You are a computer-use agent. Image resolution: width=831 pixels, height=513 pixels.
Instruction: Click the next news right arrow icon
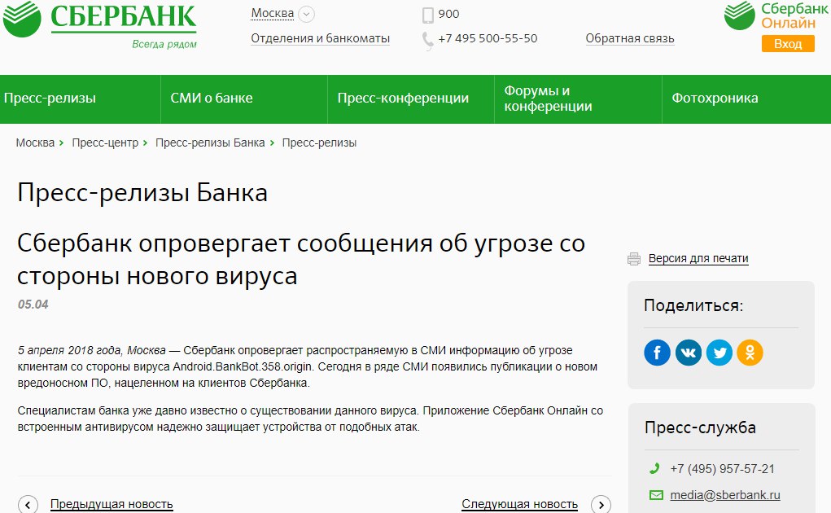pos(601,504)
